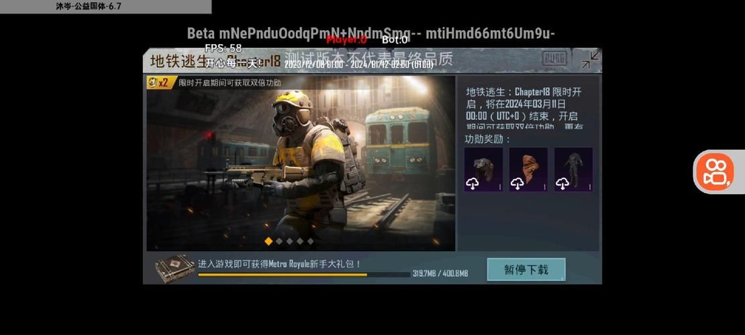Screen dimensions: 745x335
Task: Click the Chapter18 event description text
Action: point(524,109)
